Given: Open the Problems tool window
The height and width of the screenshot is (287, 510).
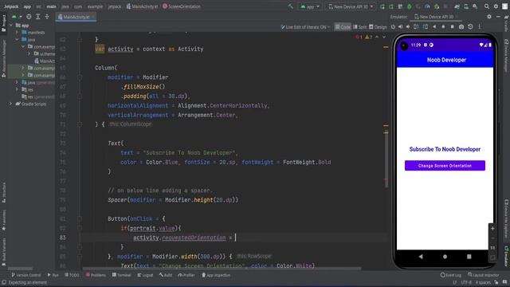Looking at the screenshot, I should coord(96,275).
